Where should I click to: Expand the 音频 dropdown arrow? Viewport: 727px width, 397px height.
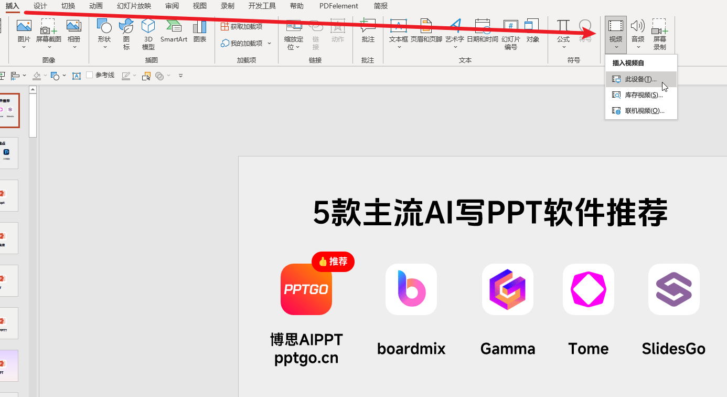tap(638, 47)
